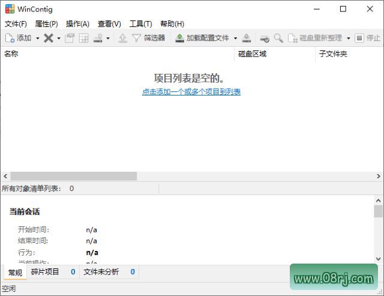The width and height of the screenshot is (384, 296).
Task: Click the 名称 column header
Action: point(118,53)
